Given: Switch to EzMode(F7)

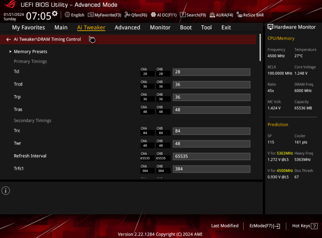Looking at the screenshot, I should pos(265,226).
